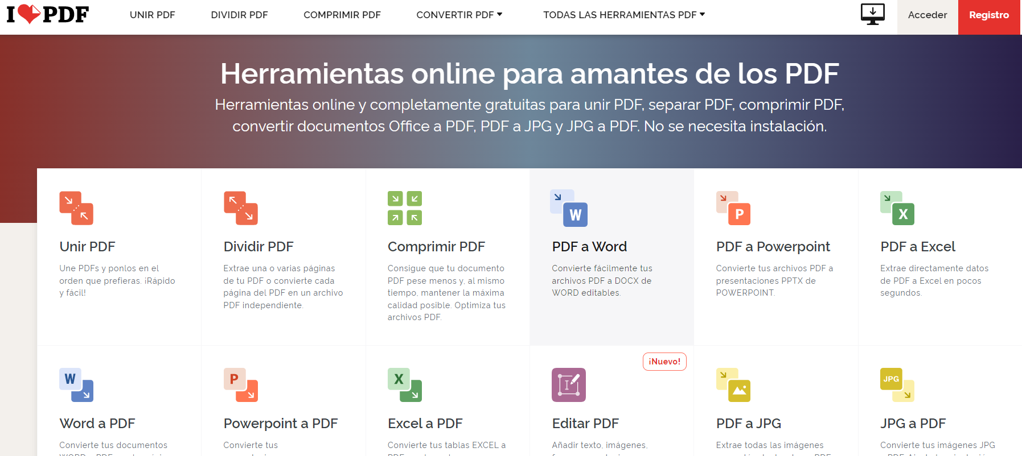Viewport: 1022px width, 456px height.
Task: Select the PDF a JPG icon
Action: tap(733, 385)
